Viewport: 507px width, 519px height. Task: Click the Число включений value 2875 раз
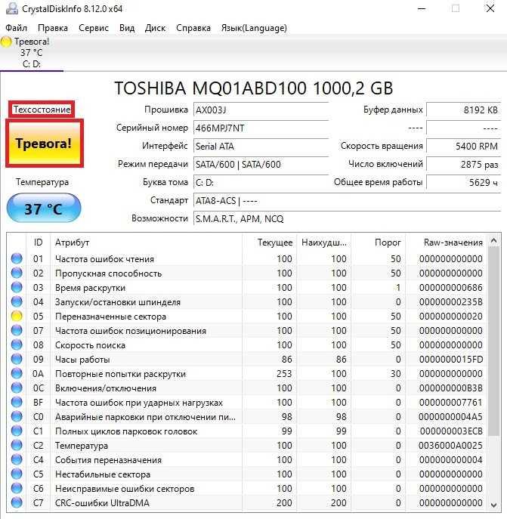coord(463,164)
